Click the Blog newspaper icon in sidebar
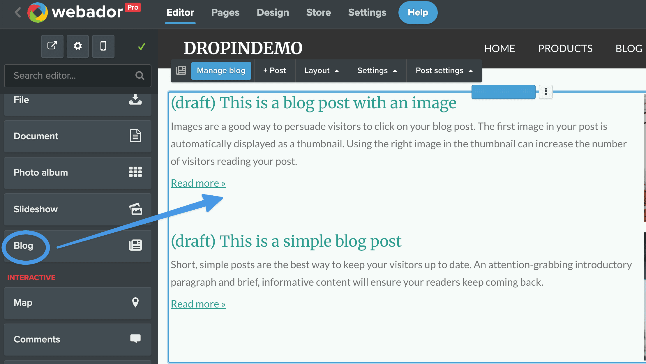Screen dimensions: 646x364 click(x=135, y=245)
